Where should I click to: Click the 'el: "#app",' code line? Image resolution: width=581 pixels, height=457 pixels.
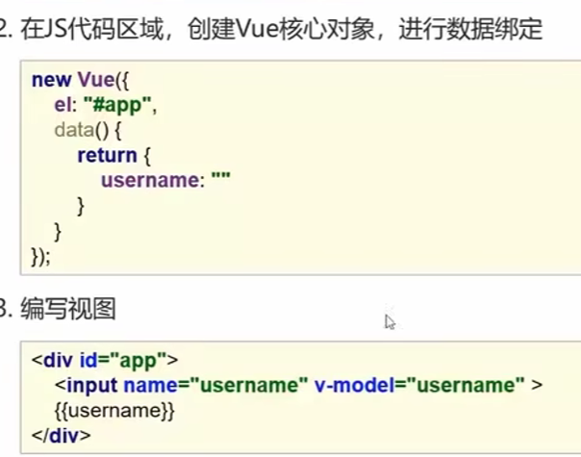(106, 105)
